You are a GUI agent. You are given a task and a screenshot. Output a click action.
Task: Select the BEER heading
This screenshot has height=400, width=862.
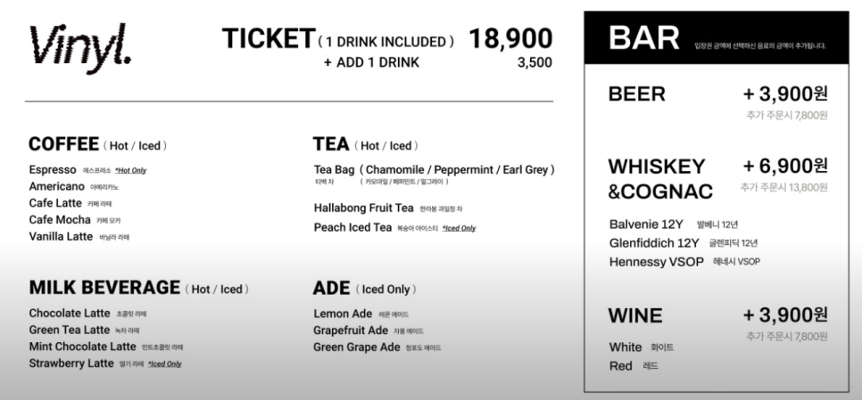[636, 94]
